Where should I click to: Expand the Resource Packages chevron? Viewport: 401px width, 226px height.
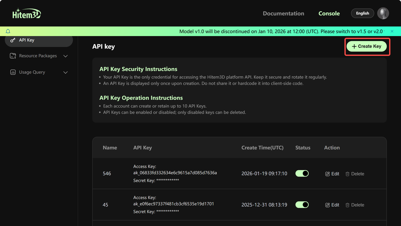click(65, 56)
